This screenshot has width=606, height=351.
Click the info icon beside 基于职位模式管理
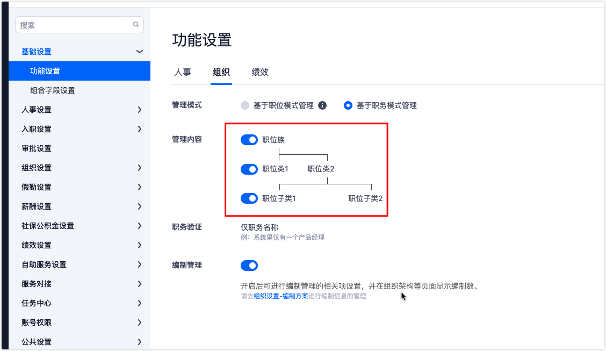(322, 105)
